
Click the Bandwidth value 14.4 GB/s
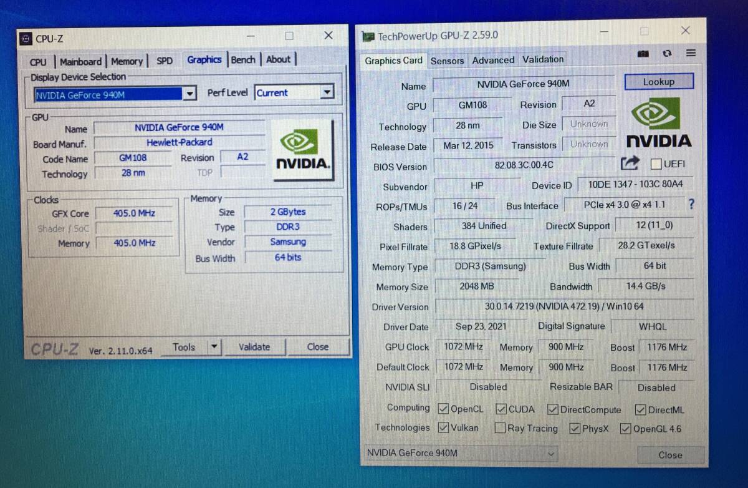[646, 286]
